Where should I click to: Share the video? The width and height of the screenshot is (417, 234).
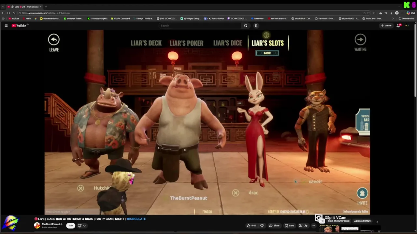click(274, 226)
